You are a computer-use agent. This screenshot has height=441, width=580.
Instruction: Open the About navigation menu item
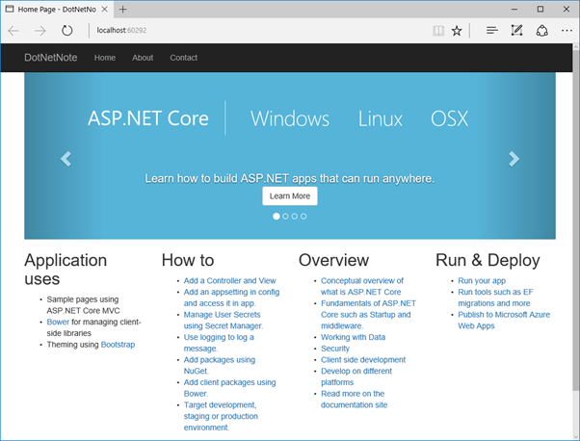click(x=143, y=58)
